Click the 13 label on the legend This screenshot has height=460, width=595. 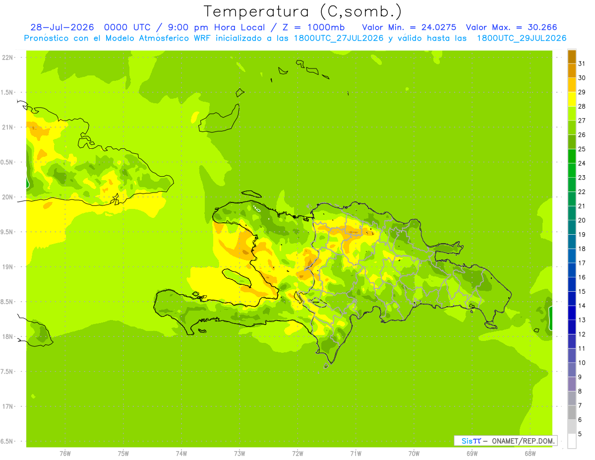pos(582,320)
